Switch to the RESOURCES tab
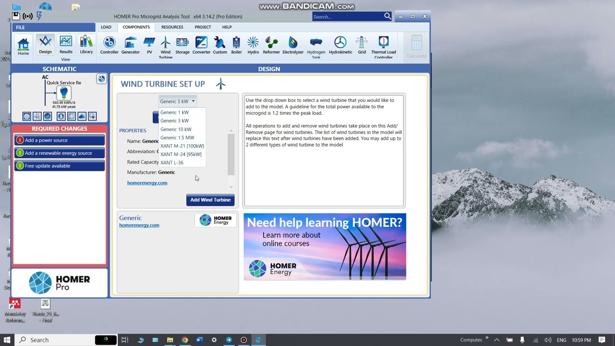Image resolution: width=615 pixels, height=346 pixels. click(172, 27)
